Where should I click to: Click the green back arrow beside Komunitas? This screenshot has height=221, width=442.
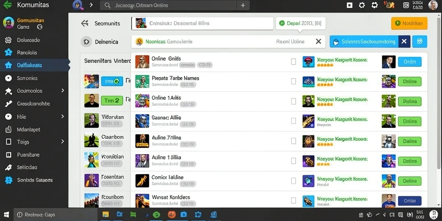7,5
